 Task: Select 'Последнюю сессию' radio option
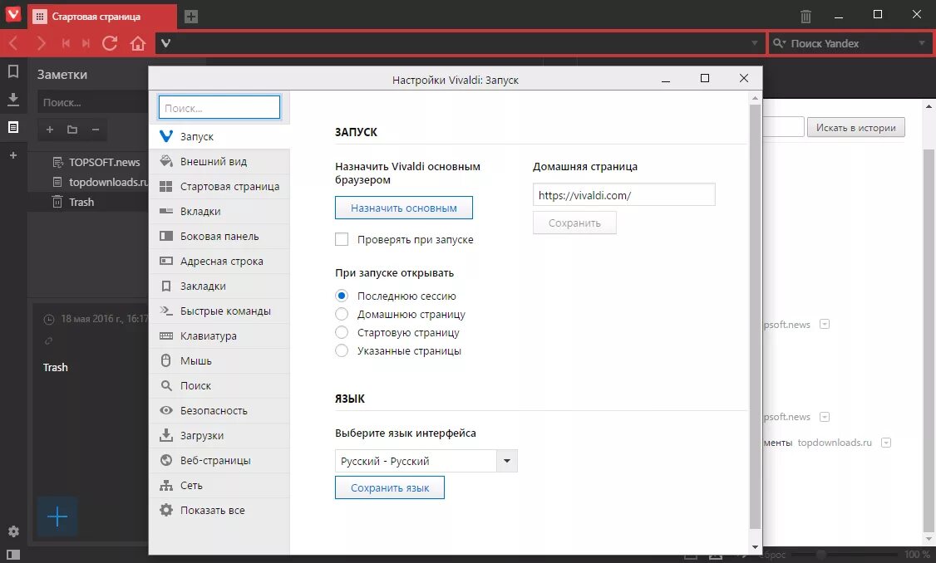point(342,296)
